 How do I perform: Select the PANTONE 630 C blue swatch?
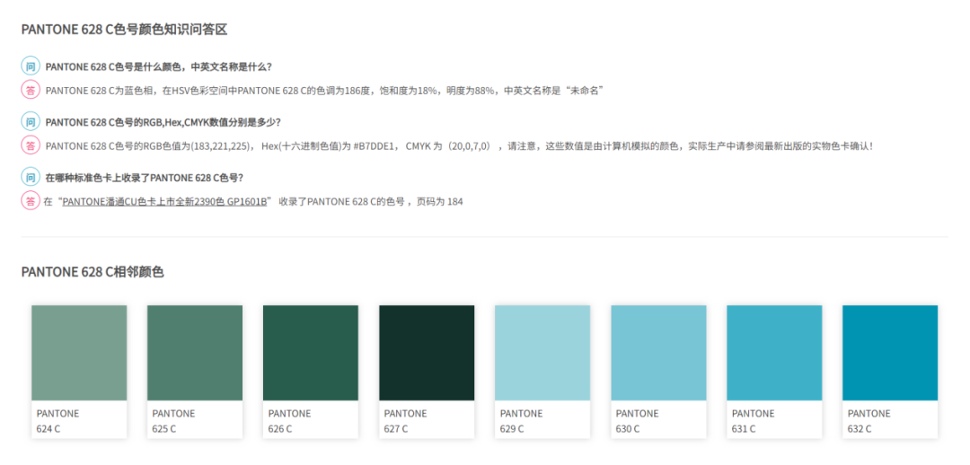point(658,353)
